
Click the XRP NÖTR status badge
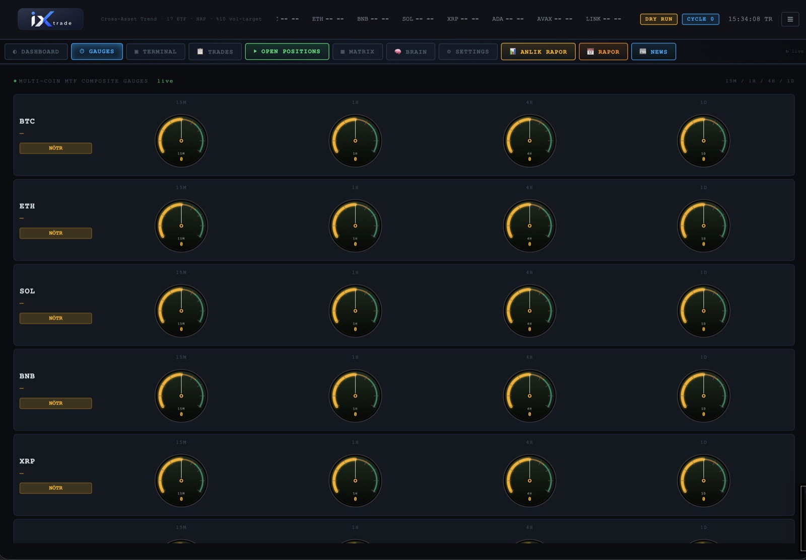click(55, 488)
